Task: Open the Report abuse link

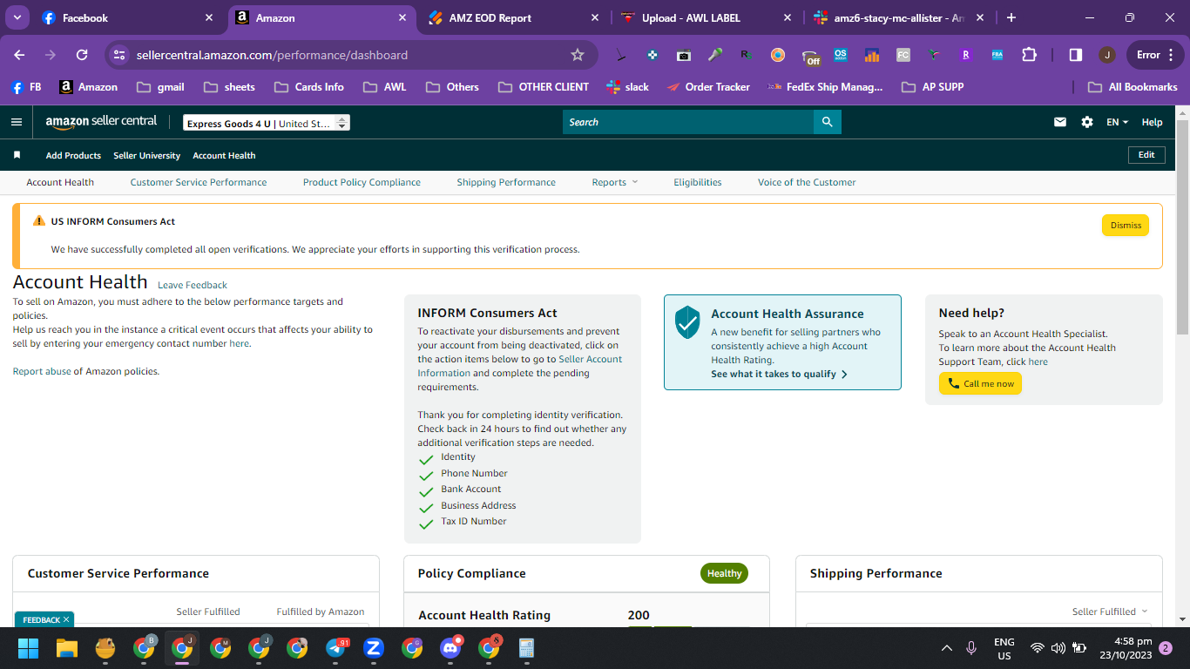Action: (42, 371)
